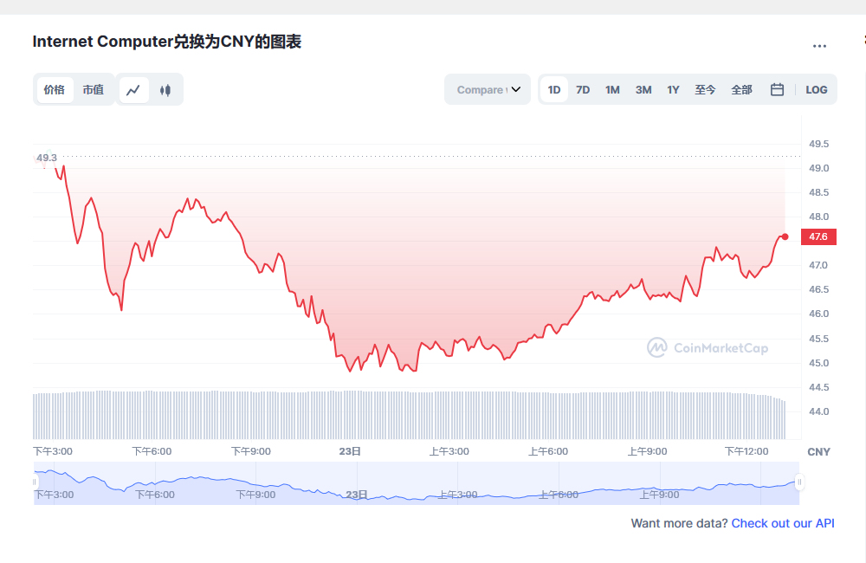Click the 45.0 price axis value
This screenshot has height=563, width=866.
click(818, 363)
